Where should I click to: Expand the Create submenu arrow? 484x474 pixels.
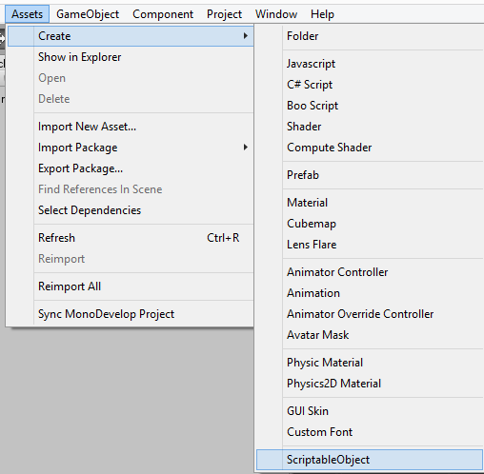click(x=245, y=36)
